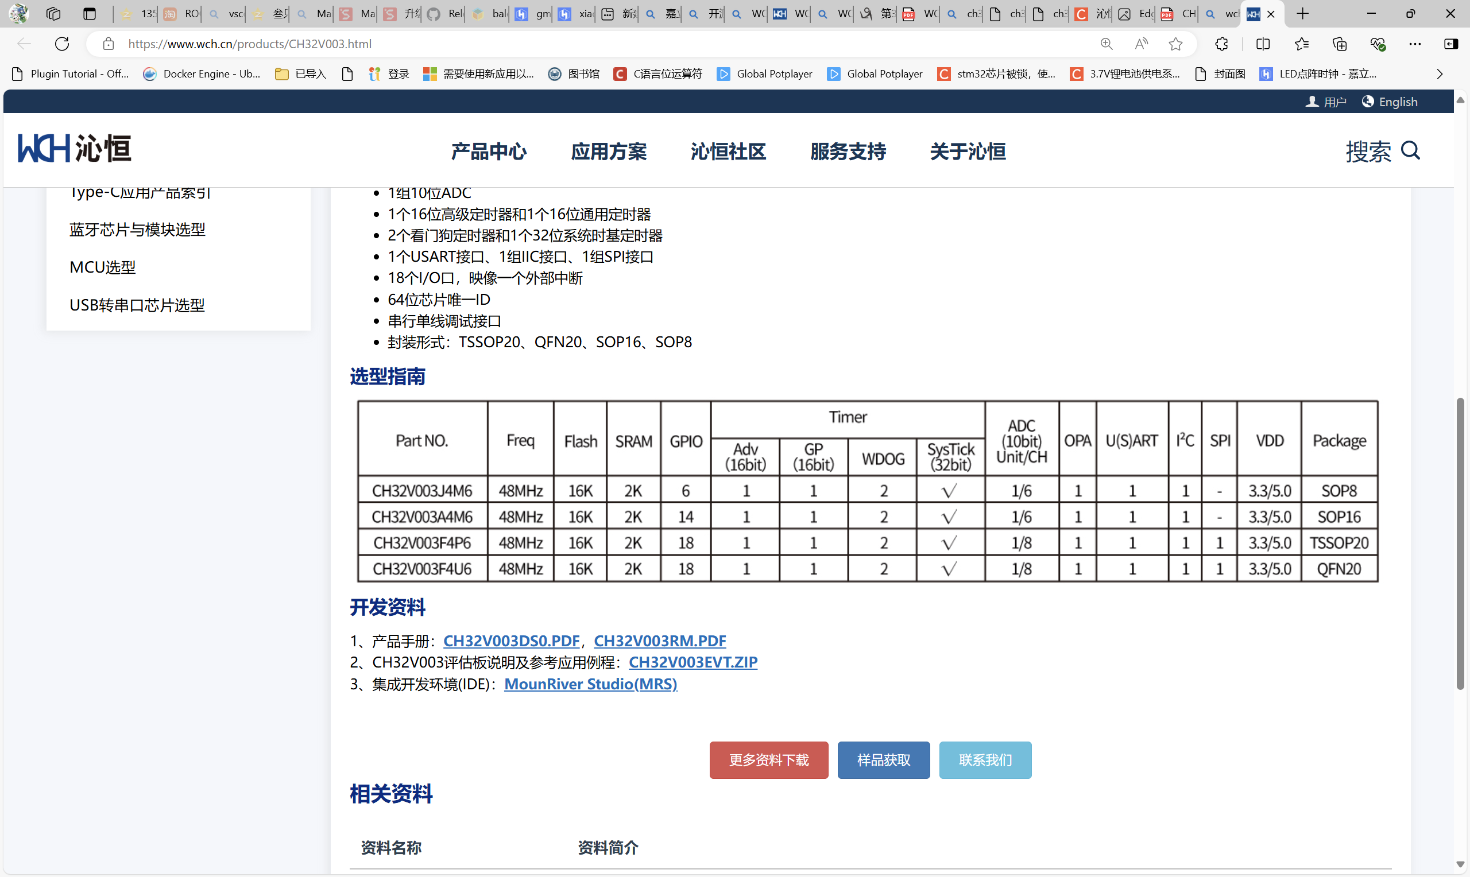Open workspaces icon in title bar
The height and width of the screenshot is (877, 1470).
[x=53, y=14]
